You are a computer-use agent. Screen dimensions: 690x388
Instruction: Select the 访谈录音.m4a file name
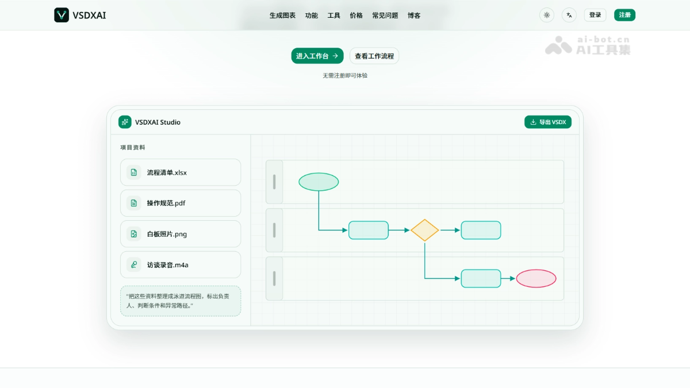168,265
